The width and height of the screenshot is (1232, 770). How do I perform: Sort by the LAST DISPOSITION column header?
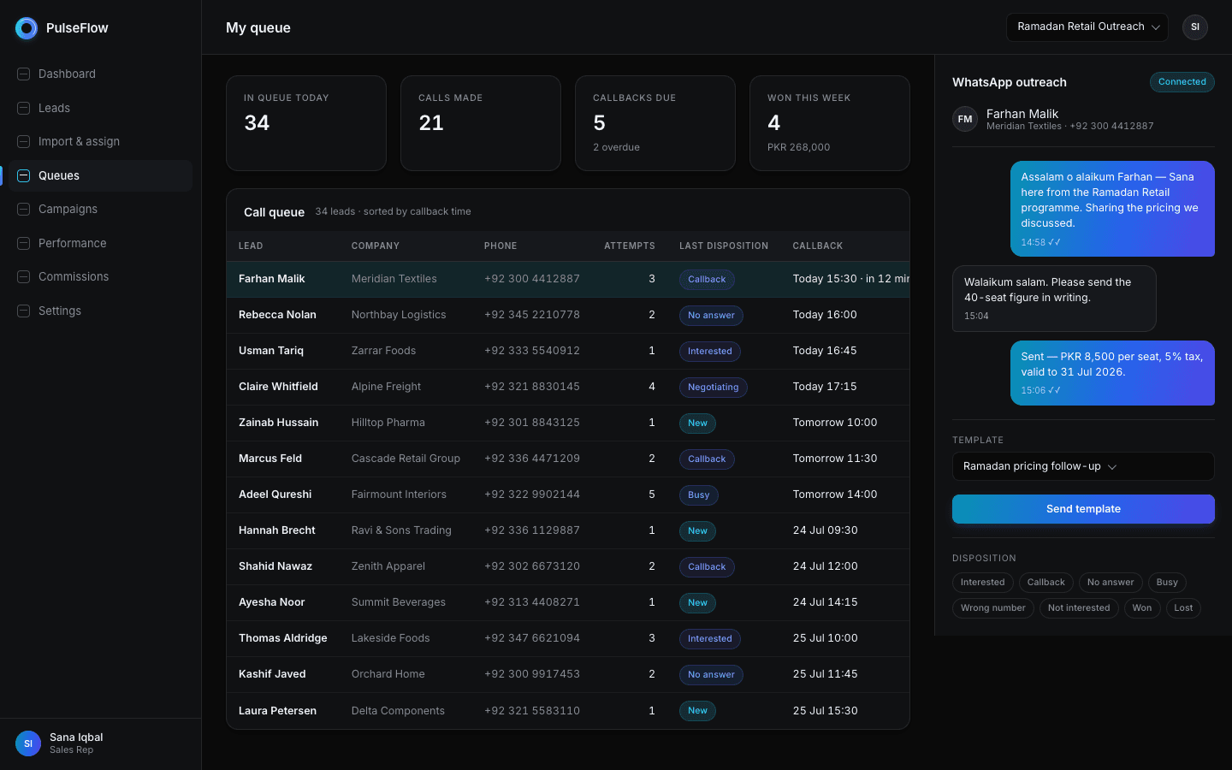pyautogui.click(x=724, y=246)
